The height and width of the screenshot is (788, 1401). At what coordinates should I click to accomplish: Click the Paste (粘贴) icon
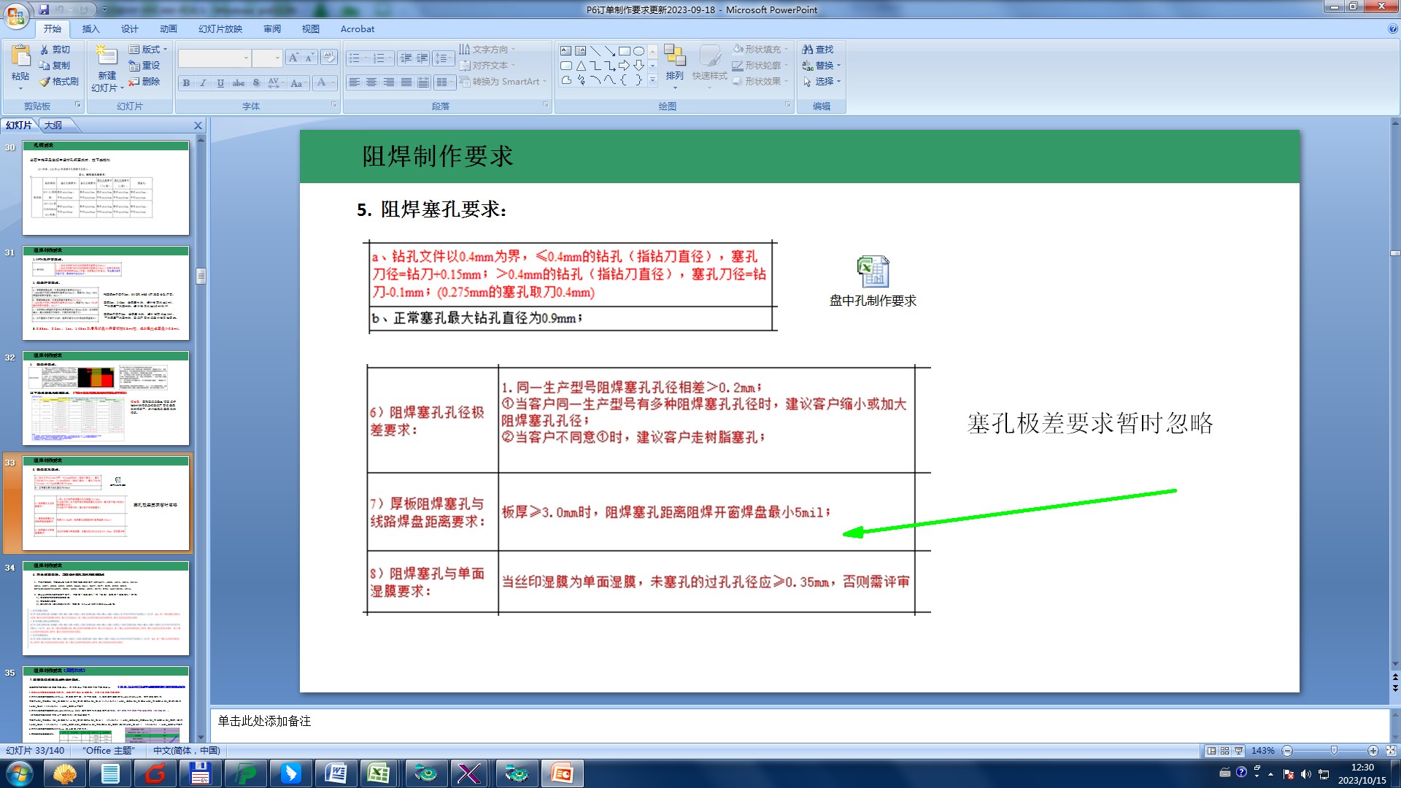[20, 56]
